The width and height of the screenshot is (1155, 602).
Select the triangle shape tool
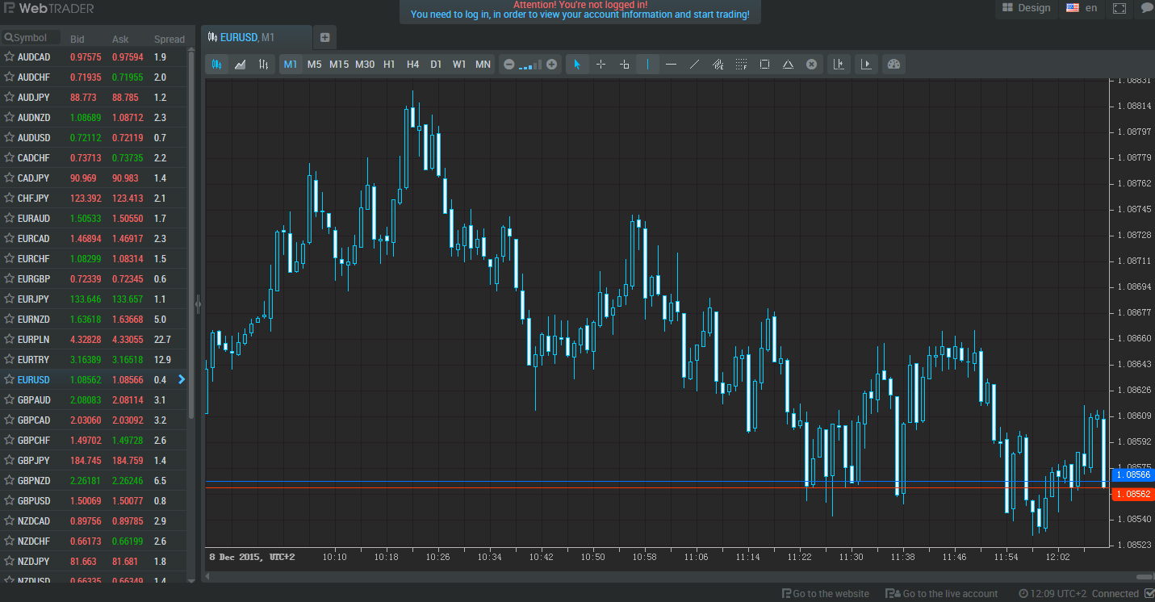788,65
